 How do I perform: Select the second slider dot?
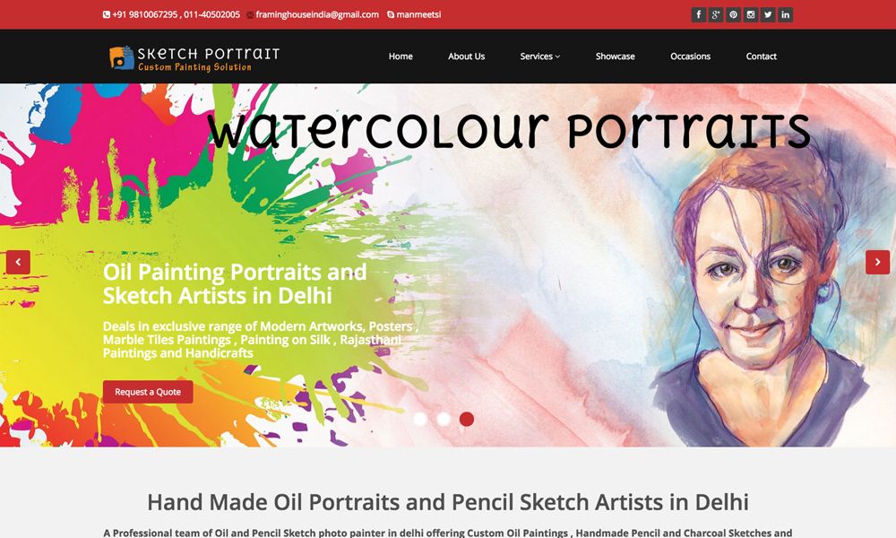(444, 419)
